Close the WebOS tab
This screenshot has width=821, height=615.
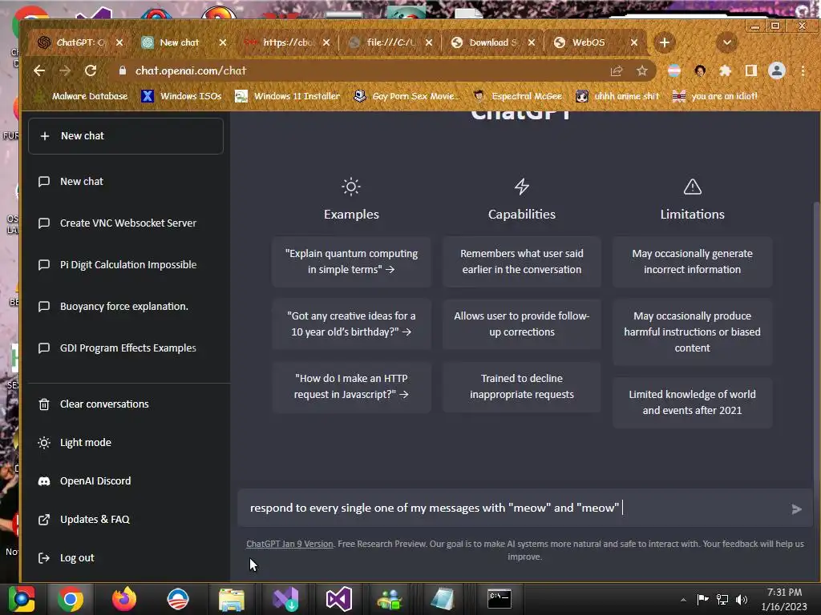click(633, 42)
